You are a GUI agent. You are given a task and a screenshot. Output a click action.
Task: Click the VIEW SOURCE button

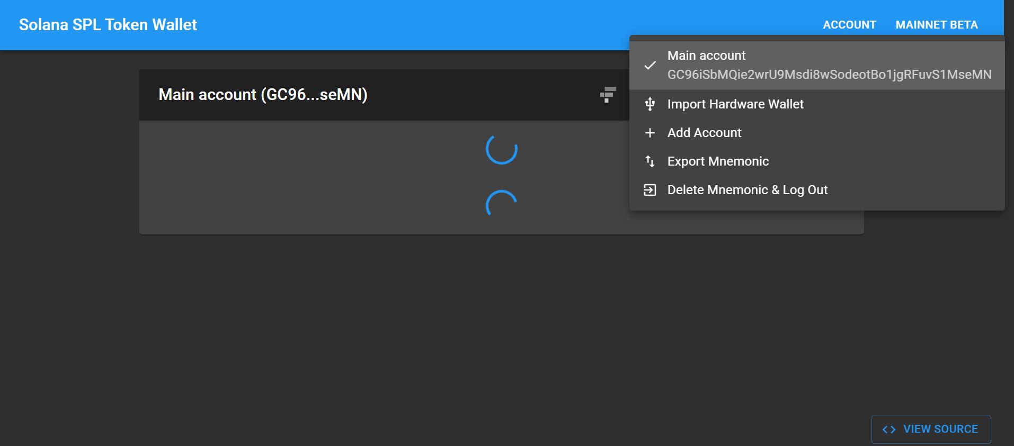931,429
